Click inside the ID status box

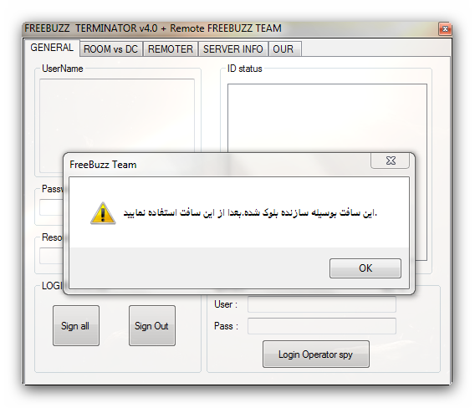point(327,118)
